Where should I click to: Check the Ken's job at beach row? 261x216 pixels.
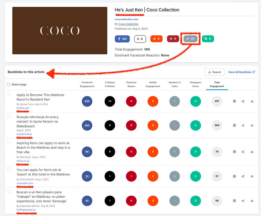click(9, 169)
